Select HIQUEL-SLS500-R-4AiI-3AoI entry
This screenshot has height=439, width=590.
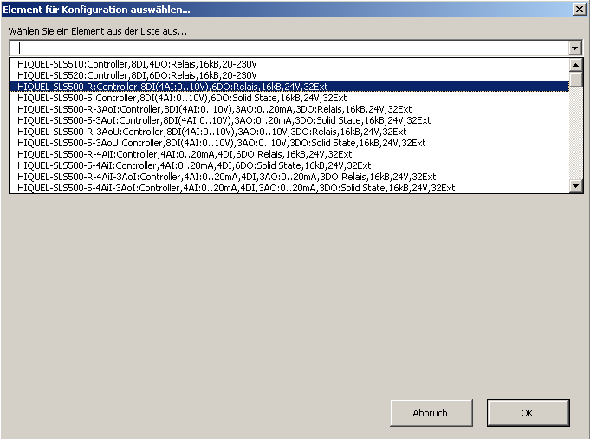click(289, 177)
